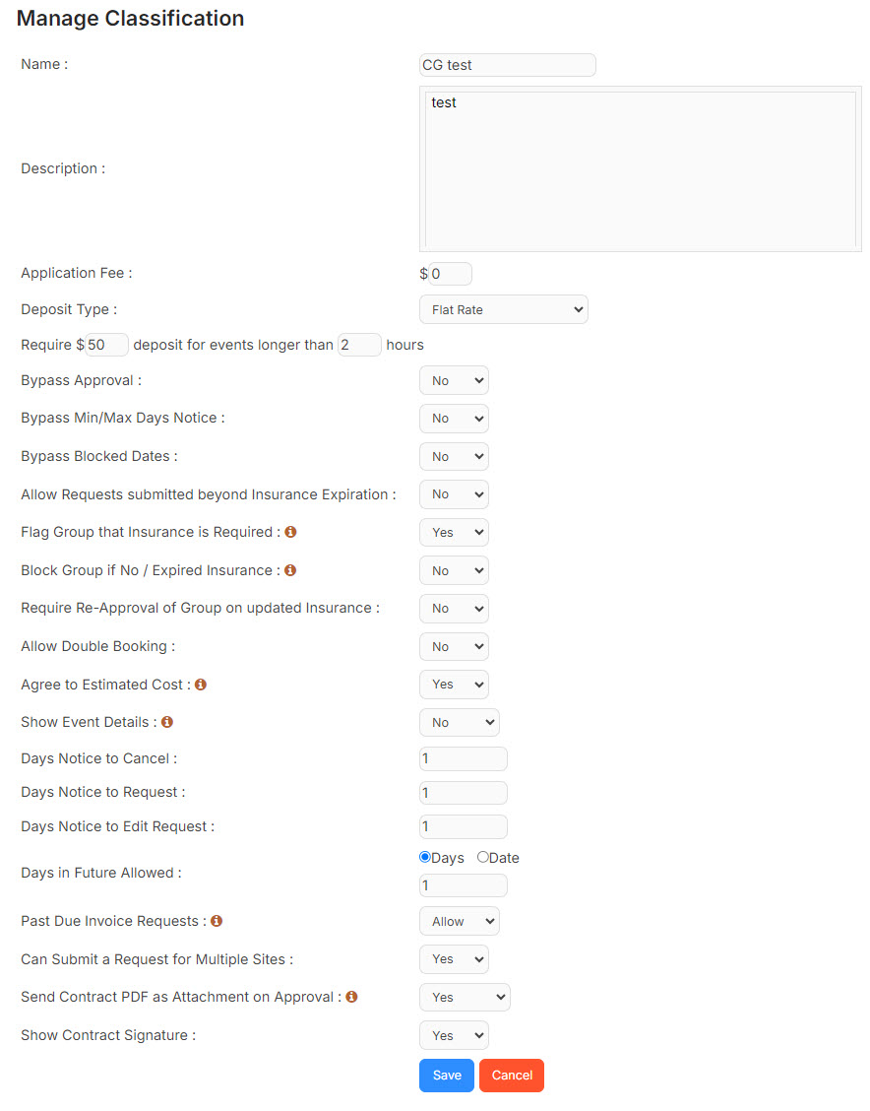Click the Save button
870x1111 pixels.
tap(446, 1075)
